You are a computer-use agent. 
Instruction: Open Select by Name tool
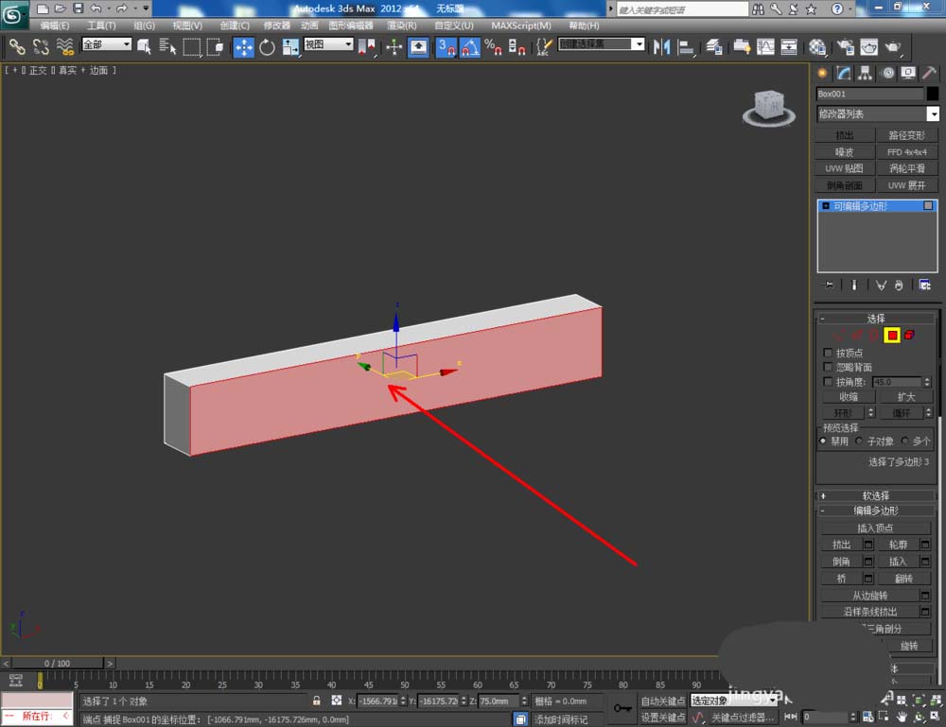(x=167, y=46)
